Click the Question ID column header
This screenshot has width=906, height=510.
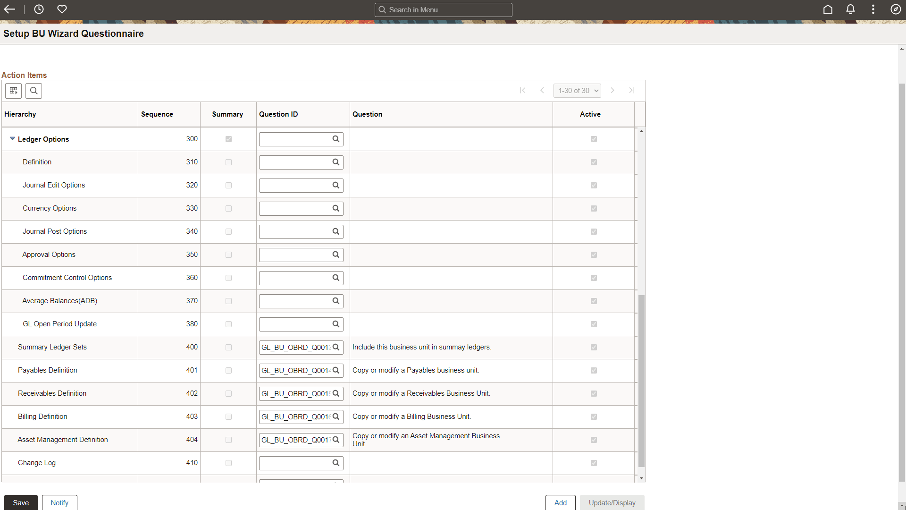[278, 114]
